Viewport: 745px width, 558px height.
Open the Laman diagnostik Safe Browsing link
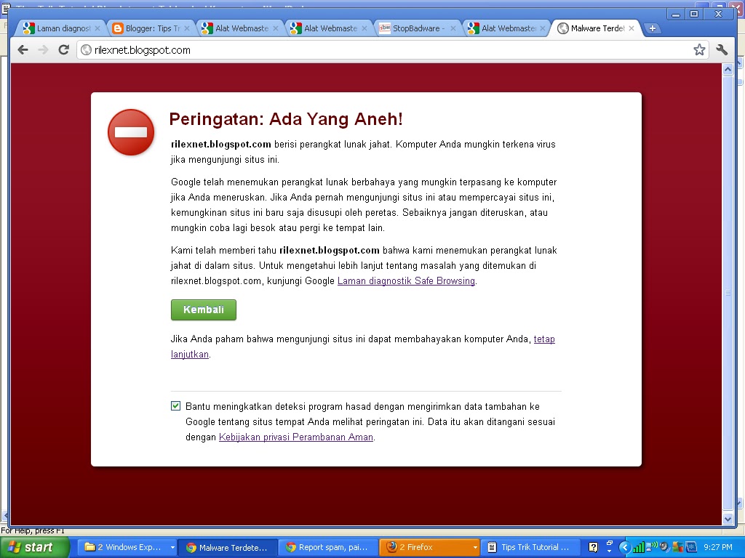pos(406,281)
